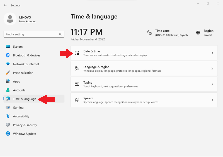The height and width of the screenshot is (157, 223).
Task: Click the Privacy & security shield icon
Action: [8, 125]
